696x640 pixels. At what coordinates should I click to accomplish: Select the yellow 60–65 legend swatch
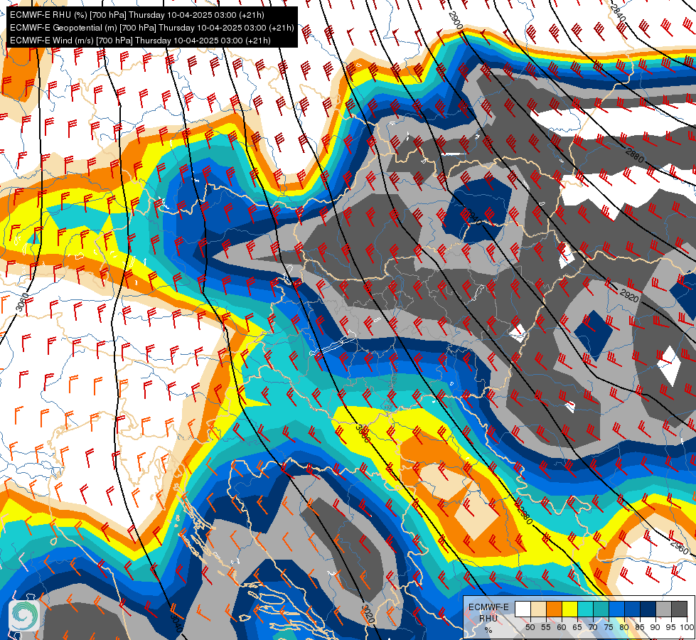pos(570,609)
